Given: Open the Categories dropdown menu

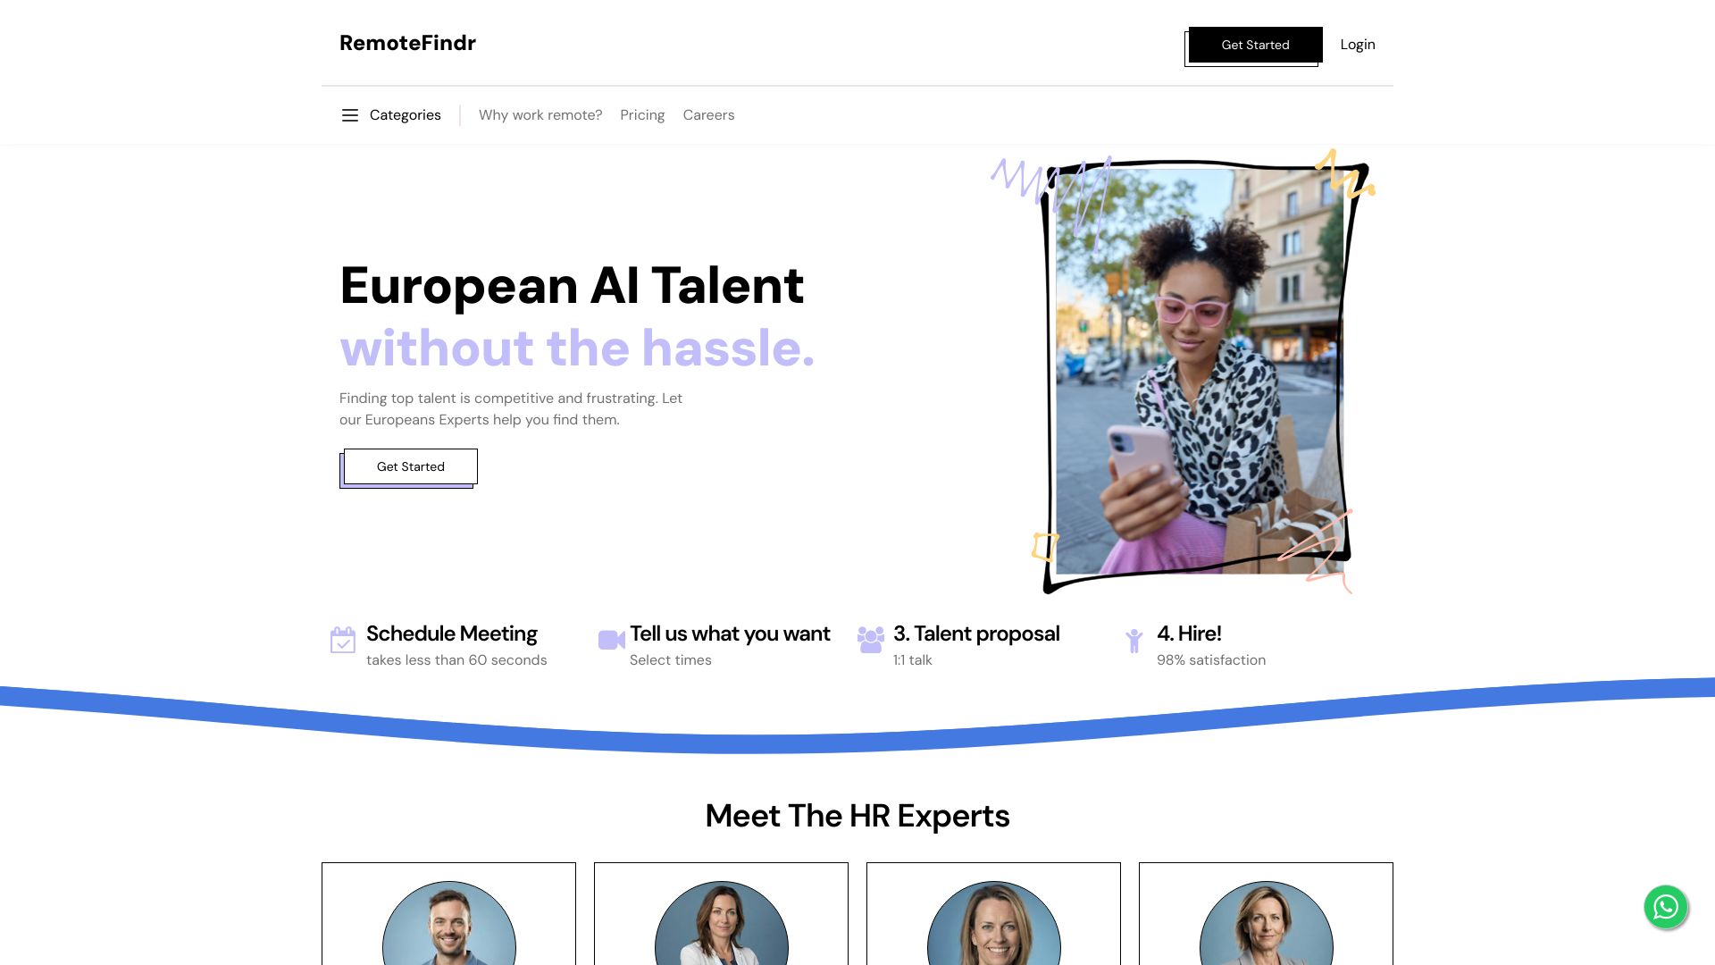Looking at the screenshot, I should (389, 114).
